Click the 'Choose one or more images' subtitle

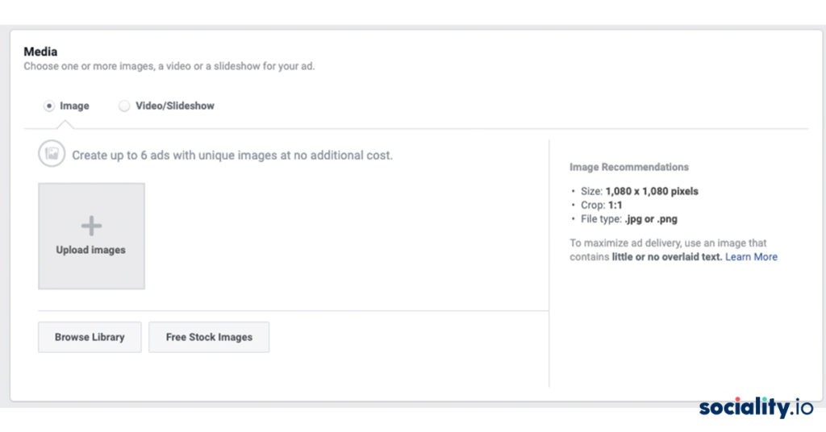tap(169, 66)
